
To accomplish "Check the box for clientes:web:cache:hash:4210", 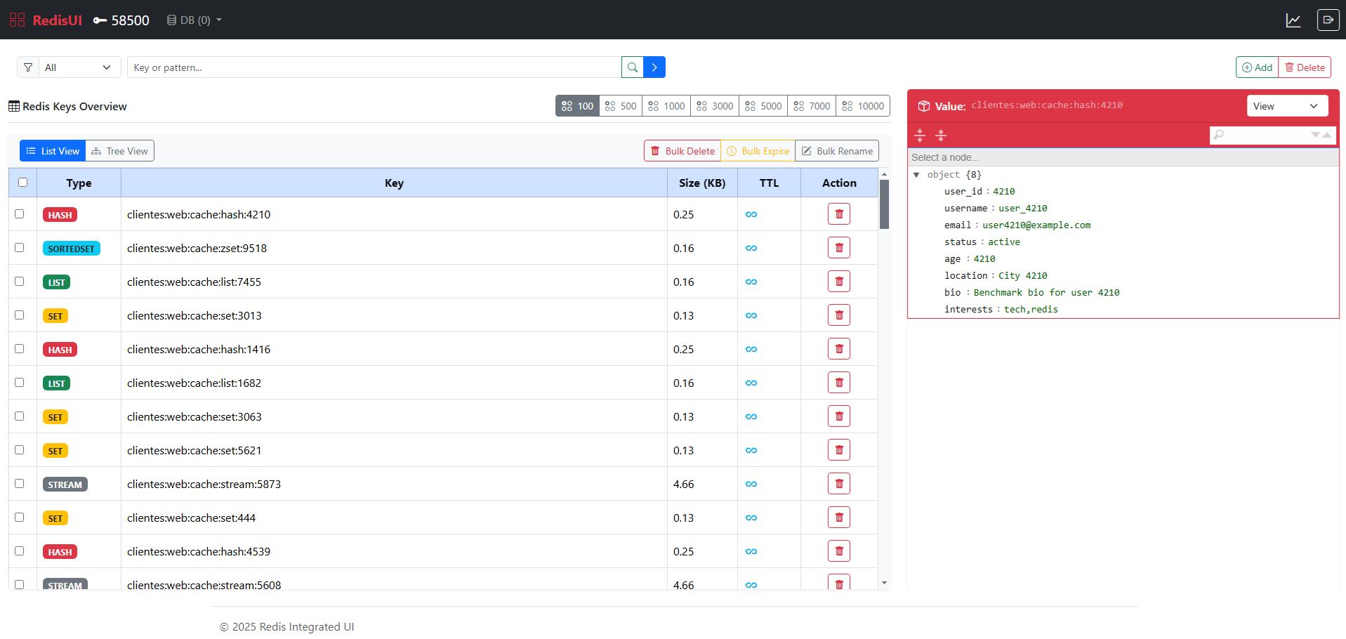I will click(x=19, y=213).
